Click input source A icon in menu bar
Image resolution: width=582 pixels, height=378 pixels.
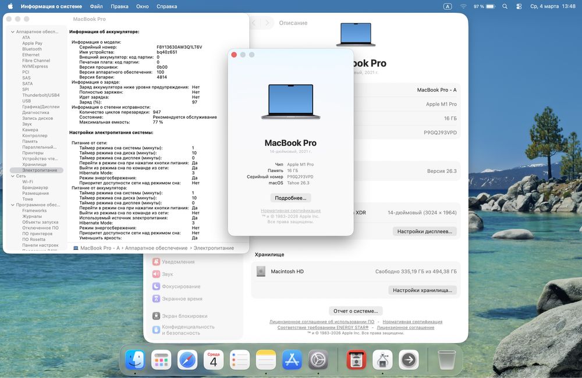[x=448, y=6]
